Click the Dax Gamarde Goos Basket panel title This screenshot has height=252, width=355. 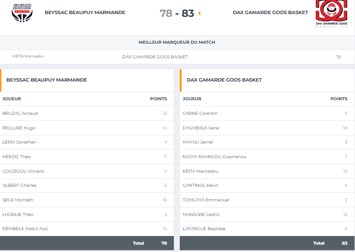point(224,80)
